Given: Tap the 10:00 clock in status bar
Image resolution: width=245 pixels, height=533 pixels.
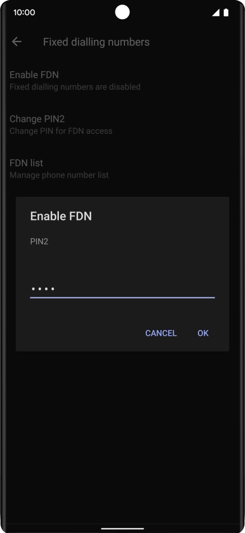Looking at the screenshot, I should click(x=24, y=12).
